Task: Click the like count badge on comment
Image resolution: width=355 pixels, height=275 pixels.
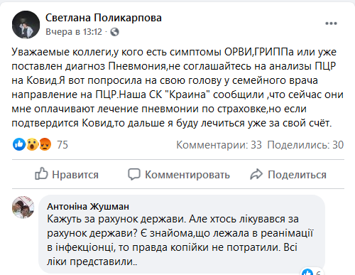Action: [311, 272]
